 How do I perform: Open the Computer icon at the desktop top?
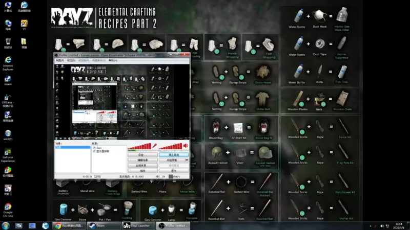(x=8, y=7)
